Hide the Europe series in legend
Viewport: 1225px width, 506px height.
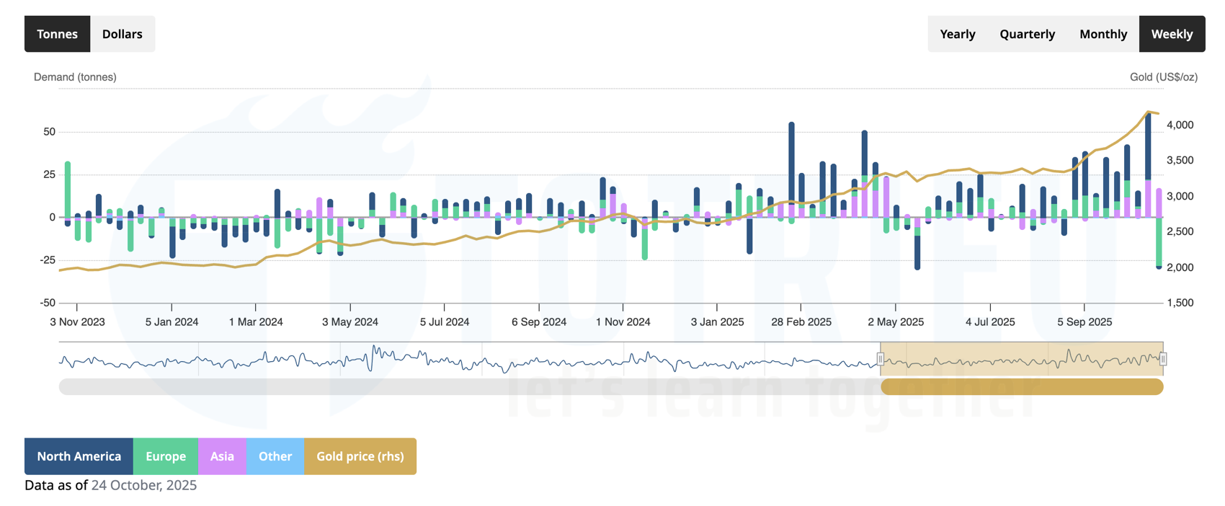point(166,456)
